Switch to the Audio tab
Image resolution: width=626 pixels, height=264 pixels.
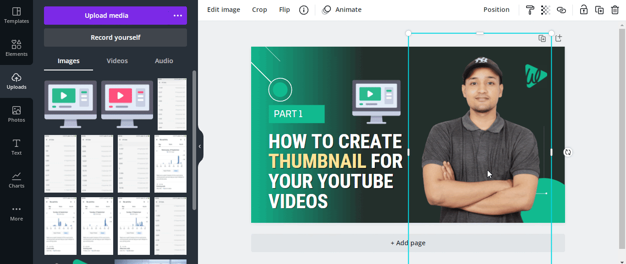164,61
